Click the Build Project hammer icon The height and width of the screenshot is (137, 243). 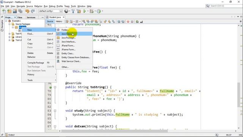click(x=73, y=11)
